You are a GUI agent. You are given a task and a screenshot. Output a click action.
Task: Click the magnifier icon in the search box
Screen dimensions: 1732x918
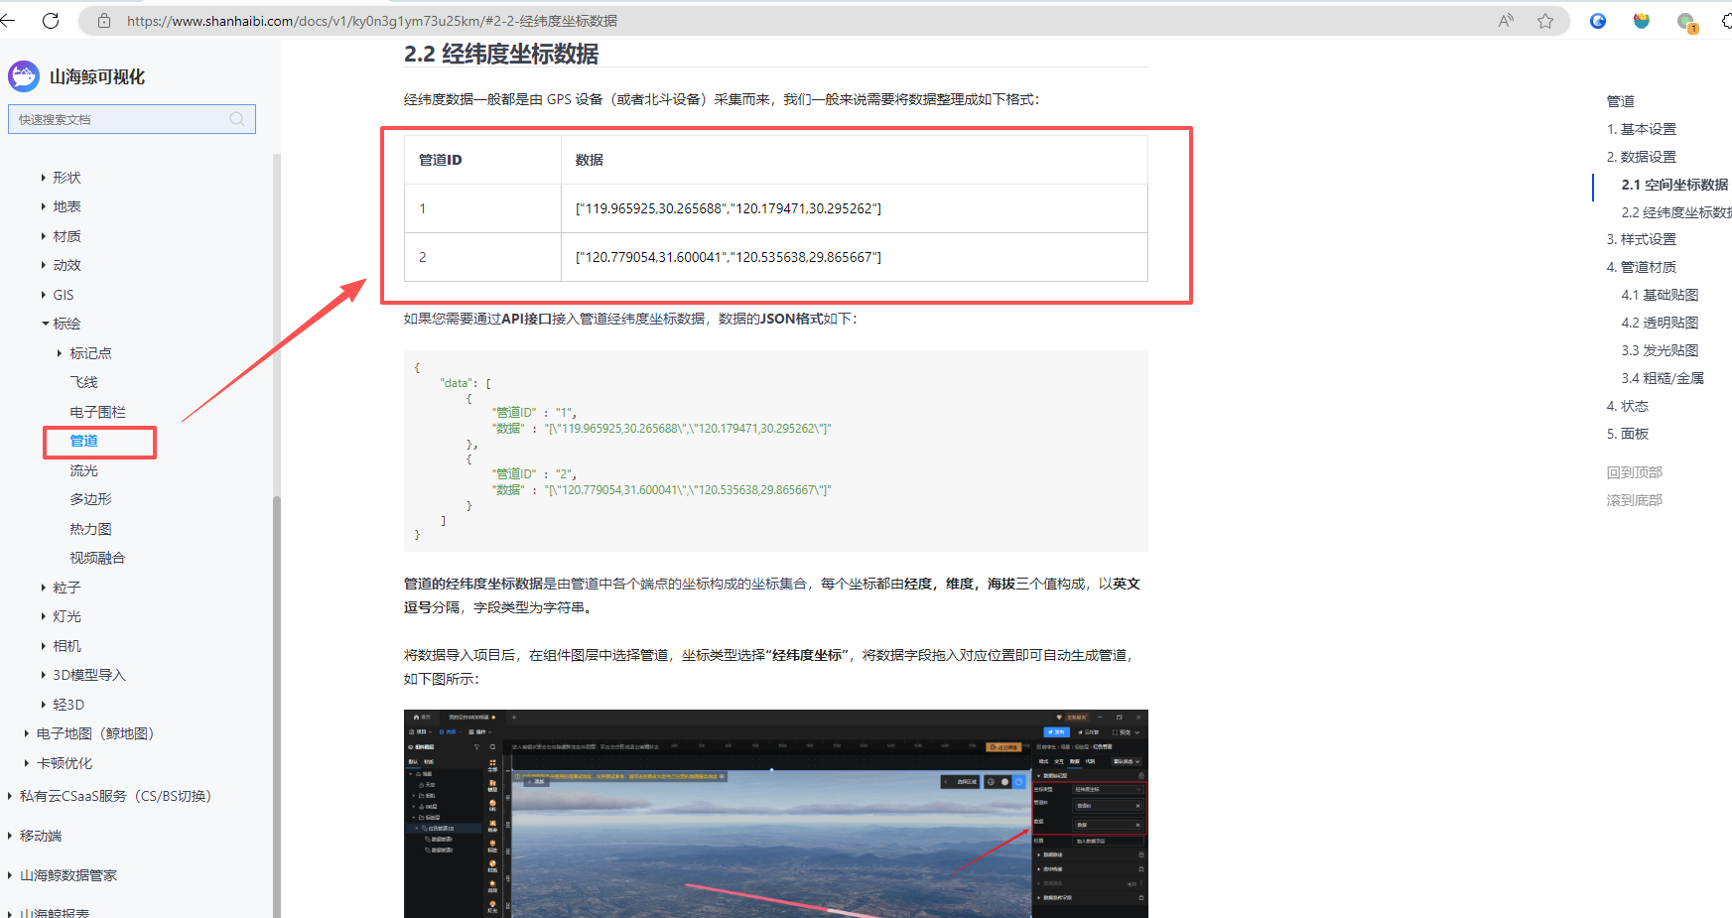[x=237, y=119]
